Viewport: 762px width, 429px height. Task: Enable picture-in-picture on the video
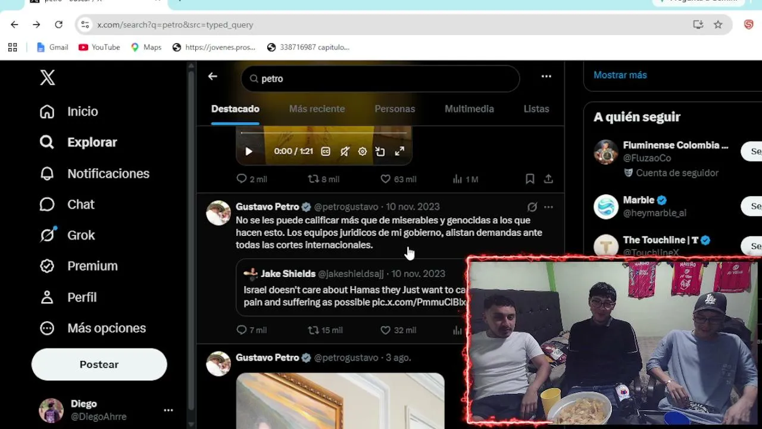[380, 151]
